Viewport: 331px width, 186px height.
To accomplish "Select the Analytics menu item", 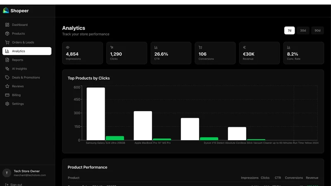I will pyautogui.click(x=27, y=51).
